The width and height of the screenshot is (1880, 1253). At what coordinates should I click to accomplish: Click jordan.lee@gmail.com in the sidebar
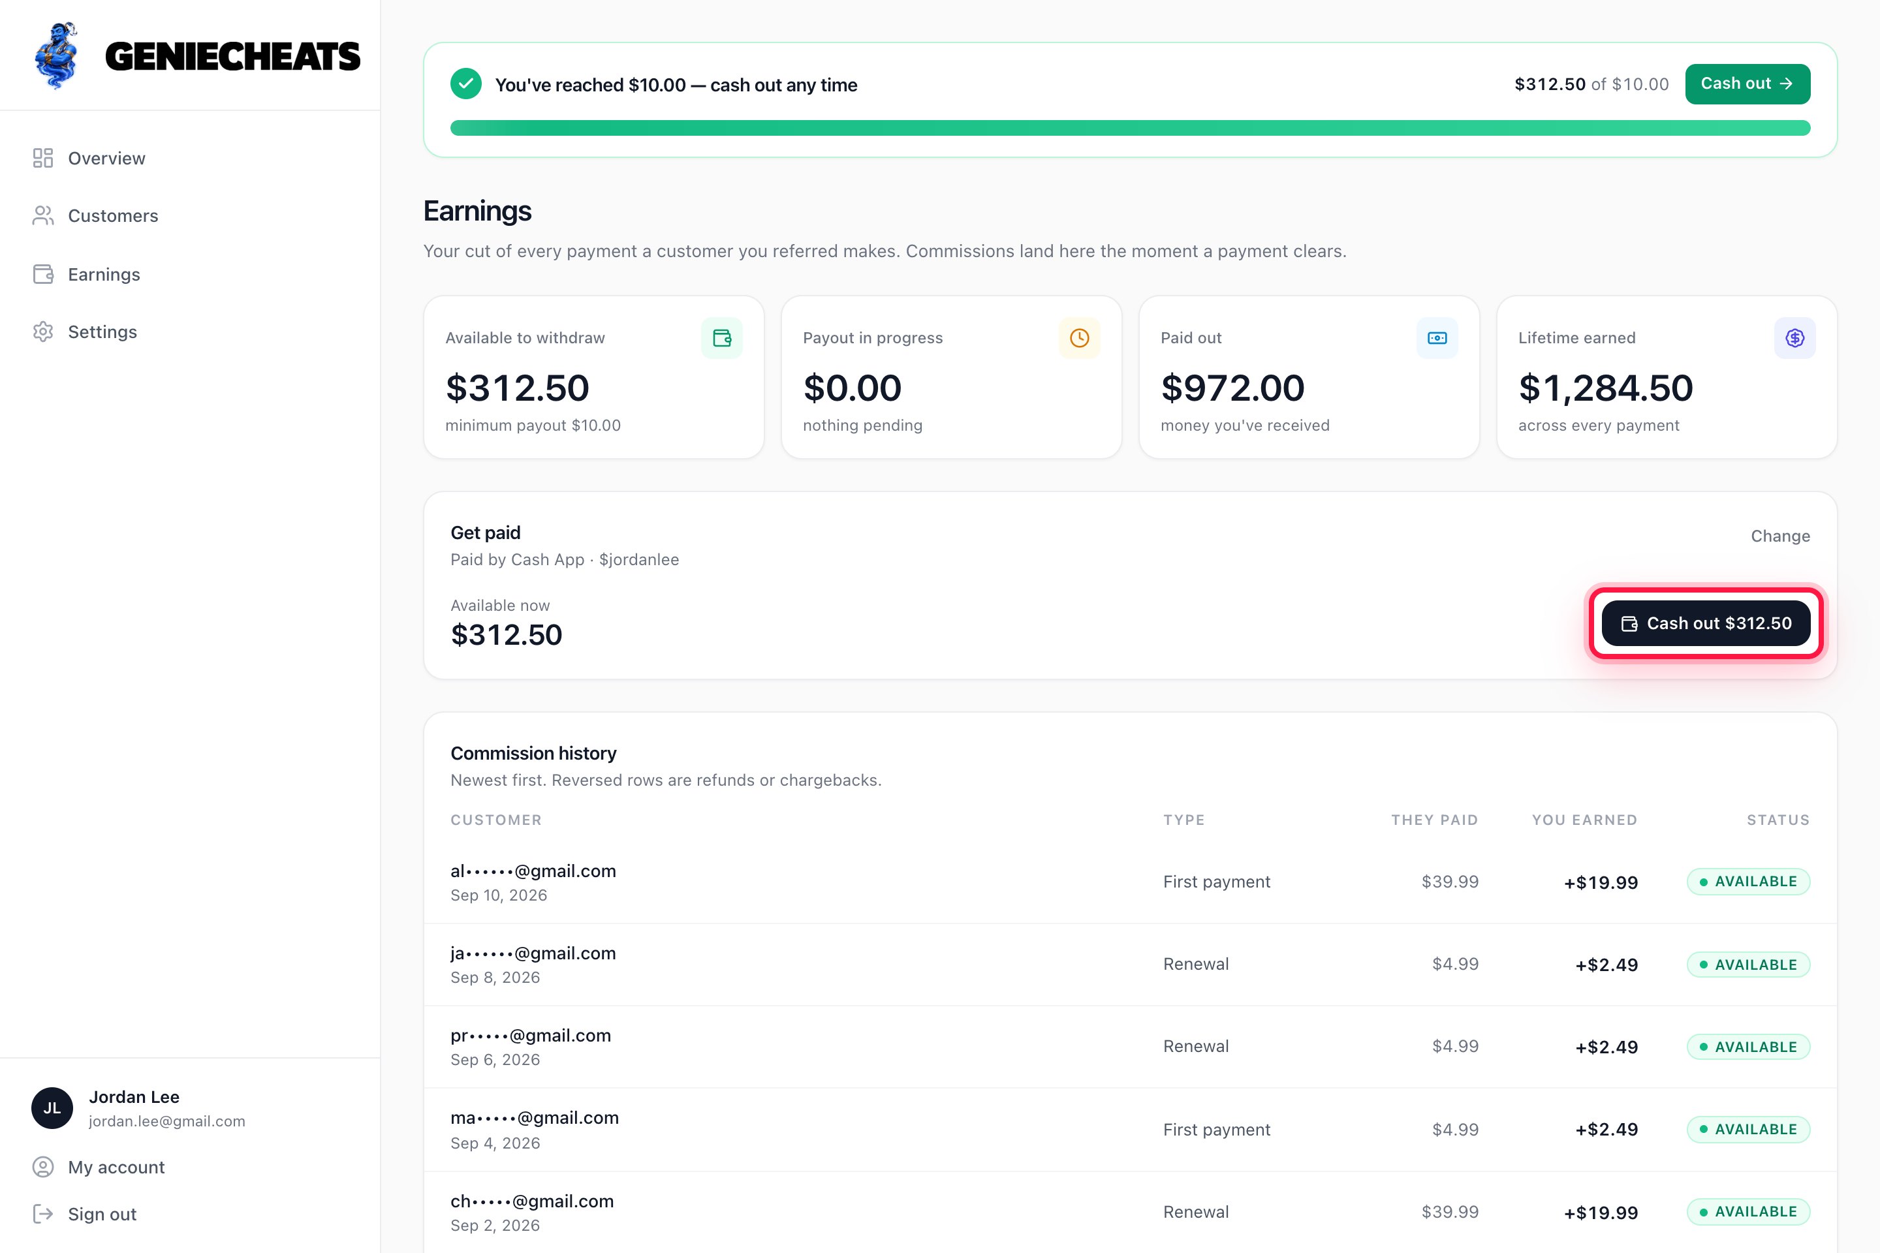point(167,1121)
